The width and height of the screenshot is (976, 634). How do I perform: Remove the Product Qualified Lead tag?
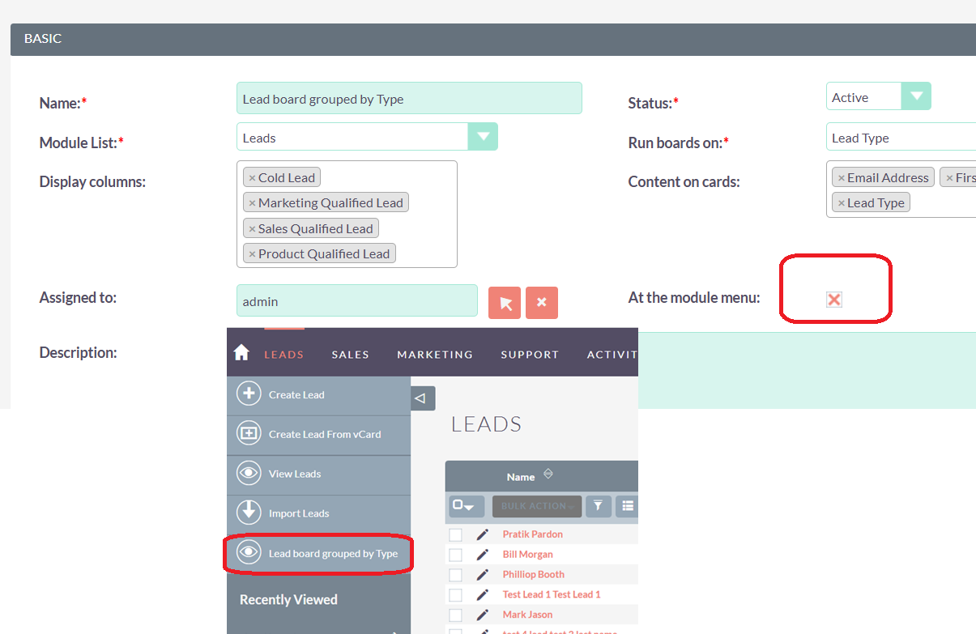point(252,254)
